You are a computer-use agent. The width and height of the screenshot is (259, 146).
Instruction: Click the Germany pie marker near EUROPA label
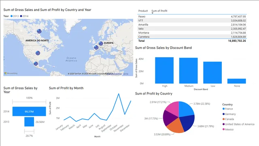[x=101, y=43]
